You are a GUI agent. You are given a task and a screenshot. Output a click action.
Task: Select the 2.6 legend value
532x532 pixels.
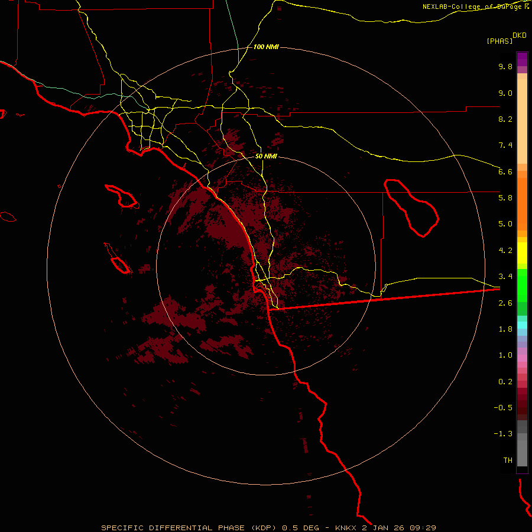[505, 303]
